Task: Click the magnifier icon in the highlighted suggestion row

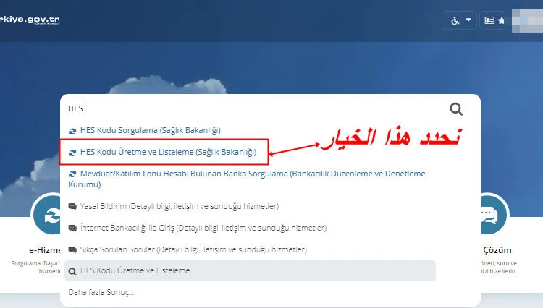Action: click(72, 271)
